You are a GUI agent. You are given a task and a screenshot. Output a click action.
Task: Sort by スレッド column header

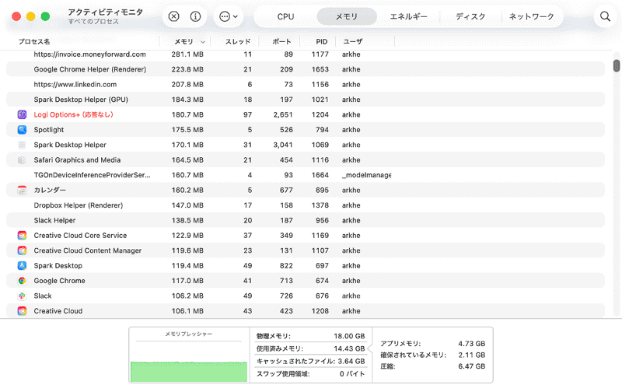238,42
